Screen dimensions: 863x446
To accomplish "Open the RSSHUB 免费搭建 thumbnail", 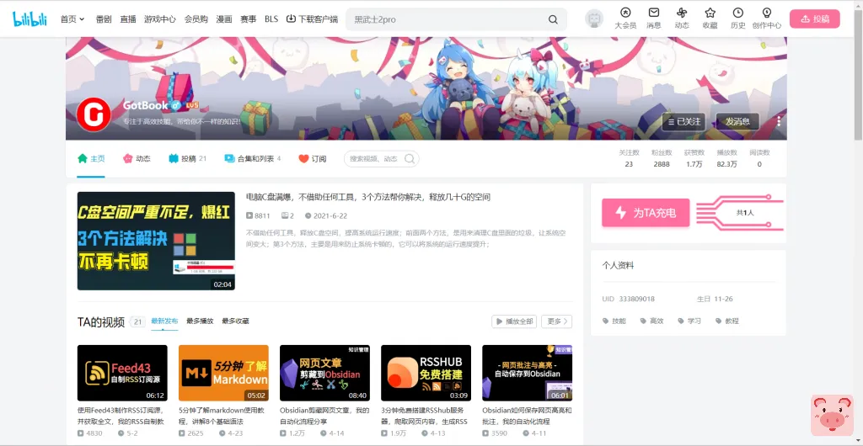I will coord(426,373).
